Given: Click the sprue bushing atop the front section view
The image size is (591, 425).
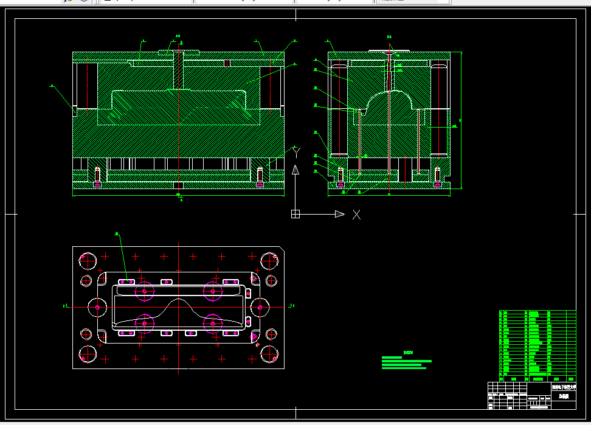Looking at the screenshot, I should point(179,52).
